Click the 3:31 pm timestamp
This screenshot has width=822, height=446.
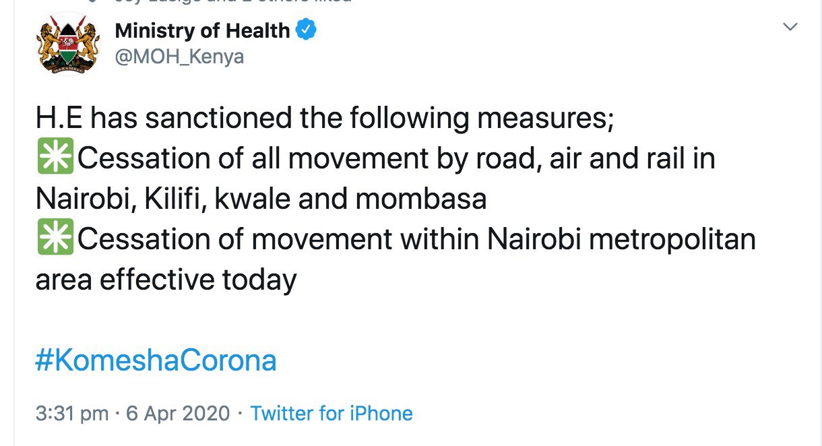71,413
